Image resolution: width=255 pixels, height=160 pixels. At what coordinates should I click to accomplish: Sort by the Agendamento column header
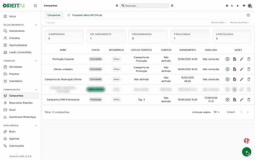point(188,50)
